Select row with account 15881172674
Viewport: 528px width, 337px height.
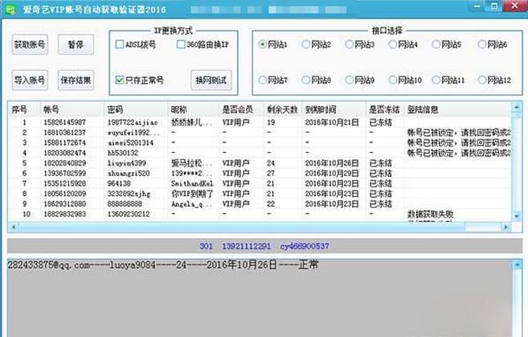[x=260, y=142]
